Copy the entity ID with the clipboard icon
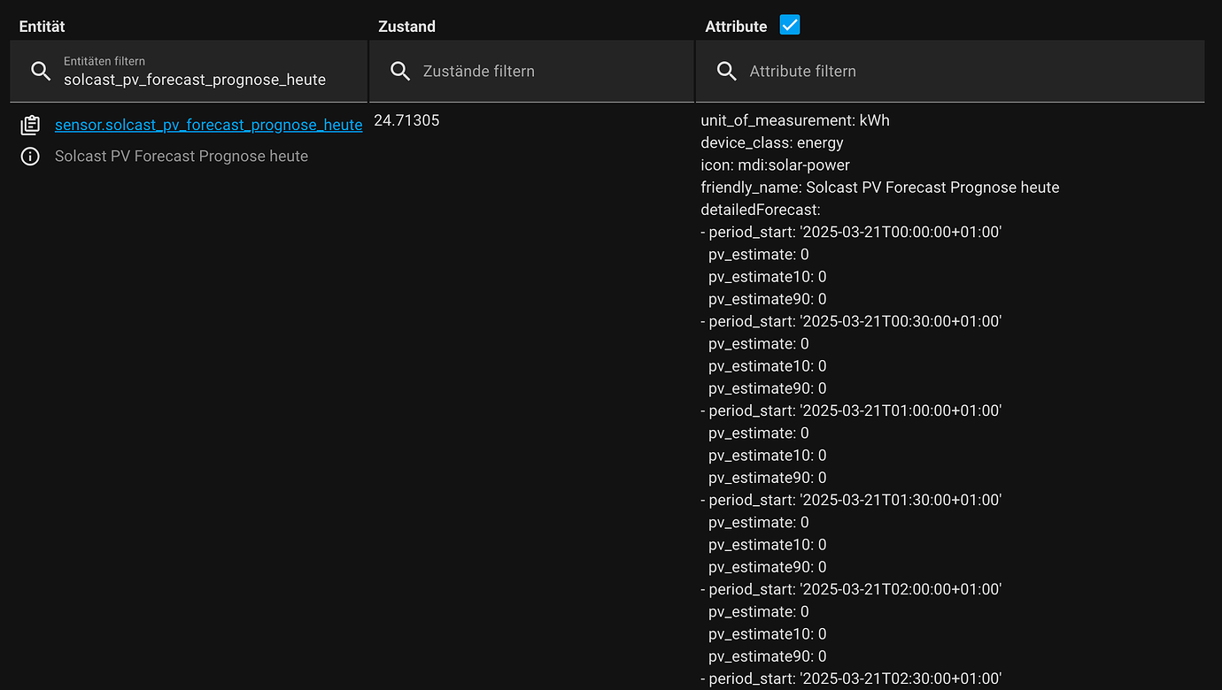 30,126
